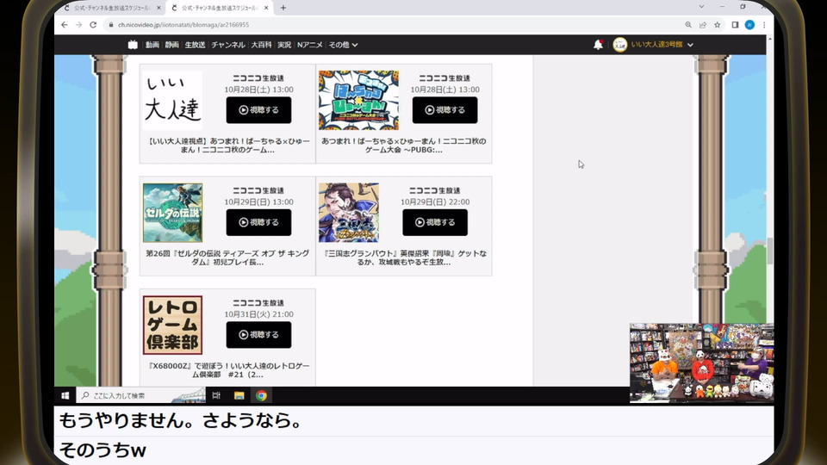Click the page vertical scrollbar thumb

coord(769,251)
